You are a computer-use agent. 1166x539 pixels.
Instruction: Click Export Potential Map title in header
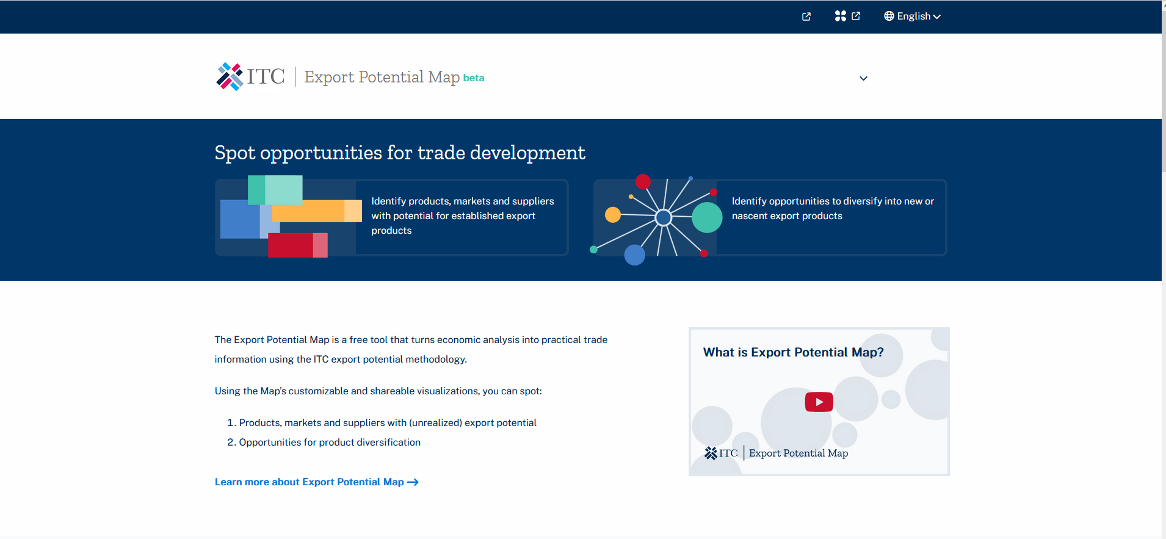(x=382, y=77)
